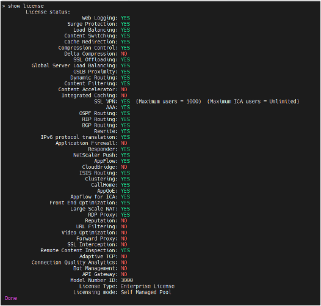
Task: Click NO value beside Content Accelerator
Action: [x=124, y=89]
